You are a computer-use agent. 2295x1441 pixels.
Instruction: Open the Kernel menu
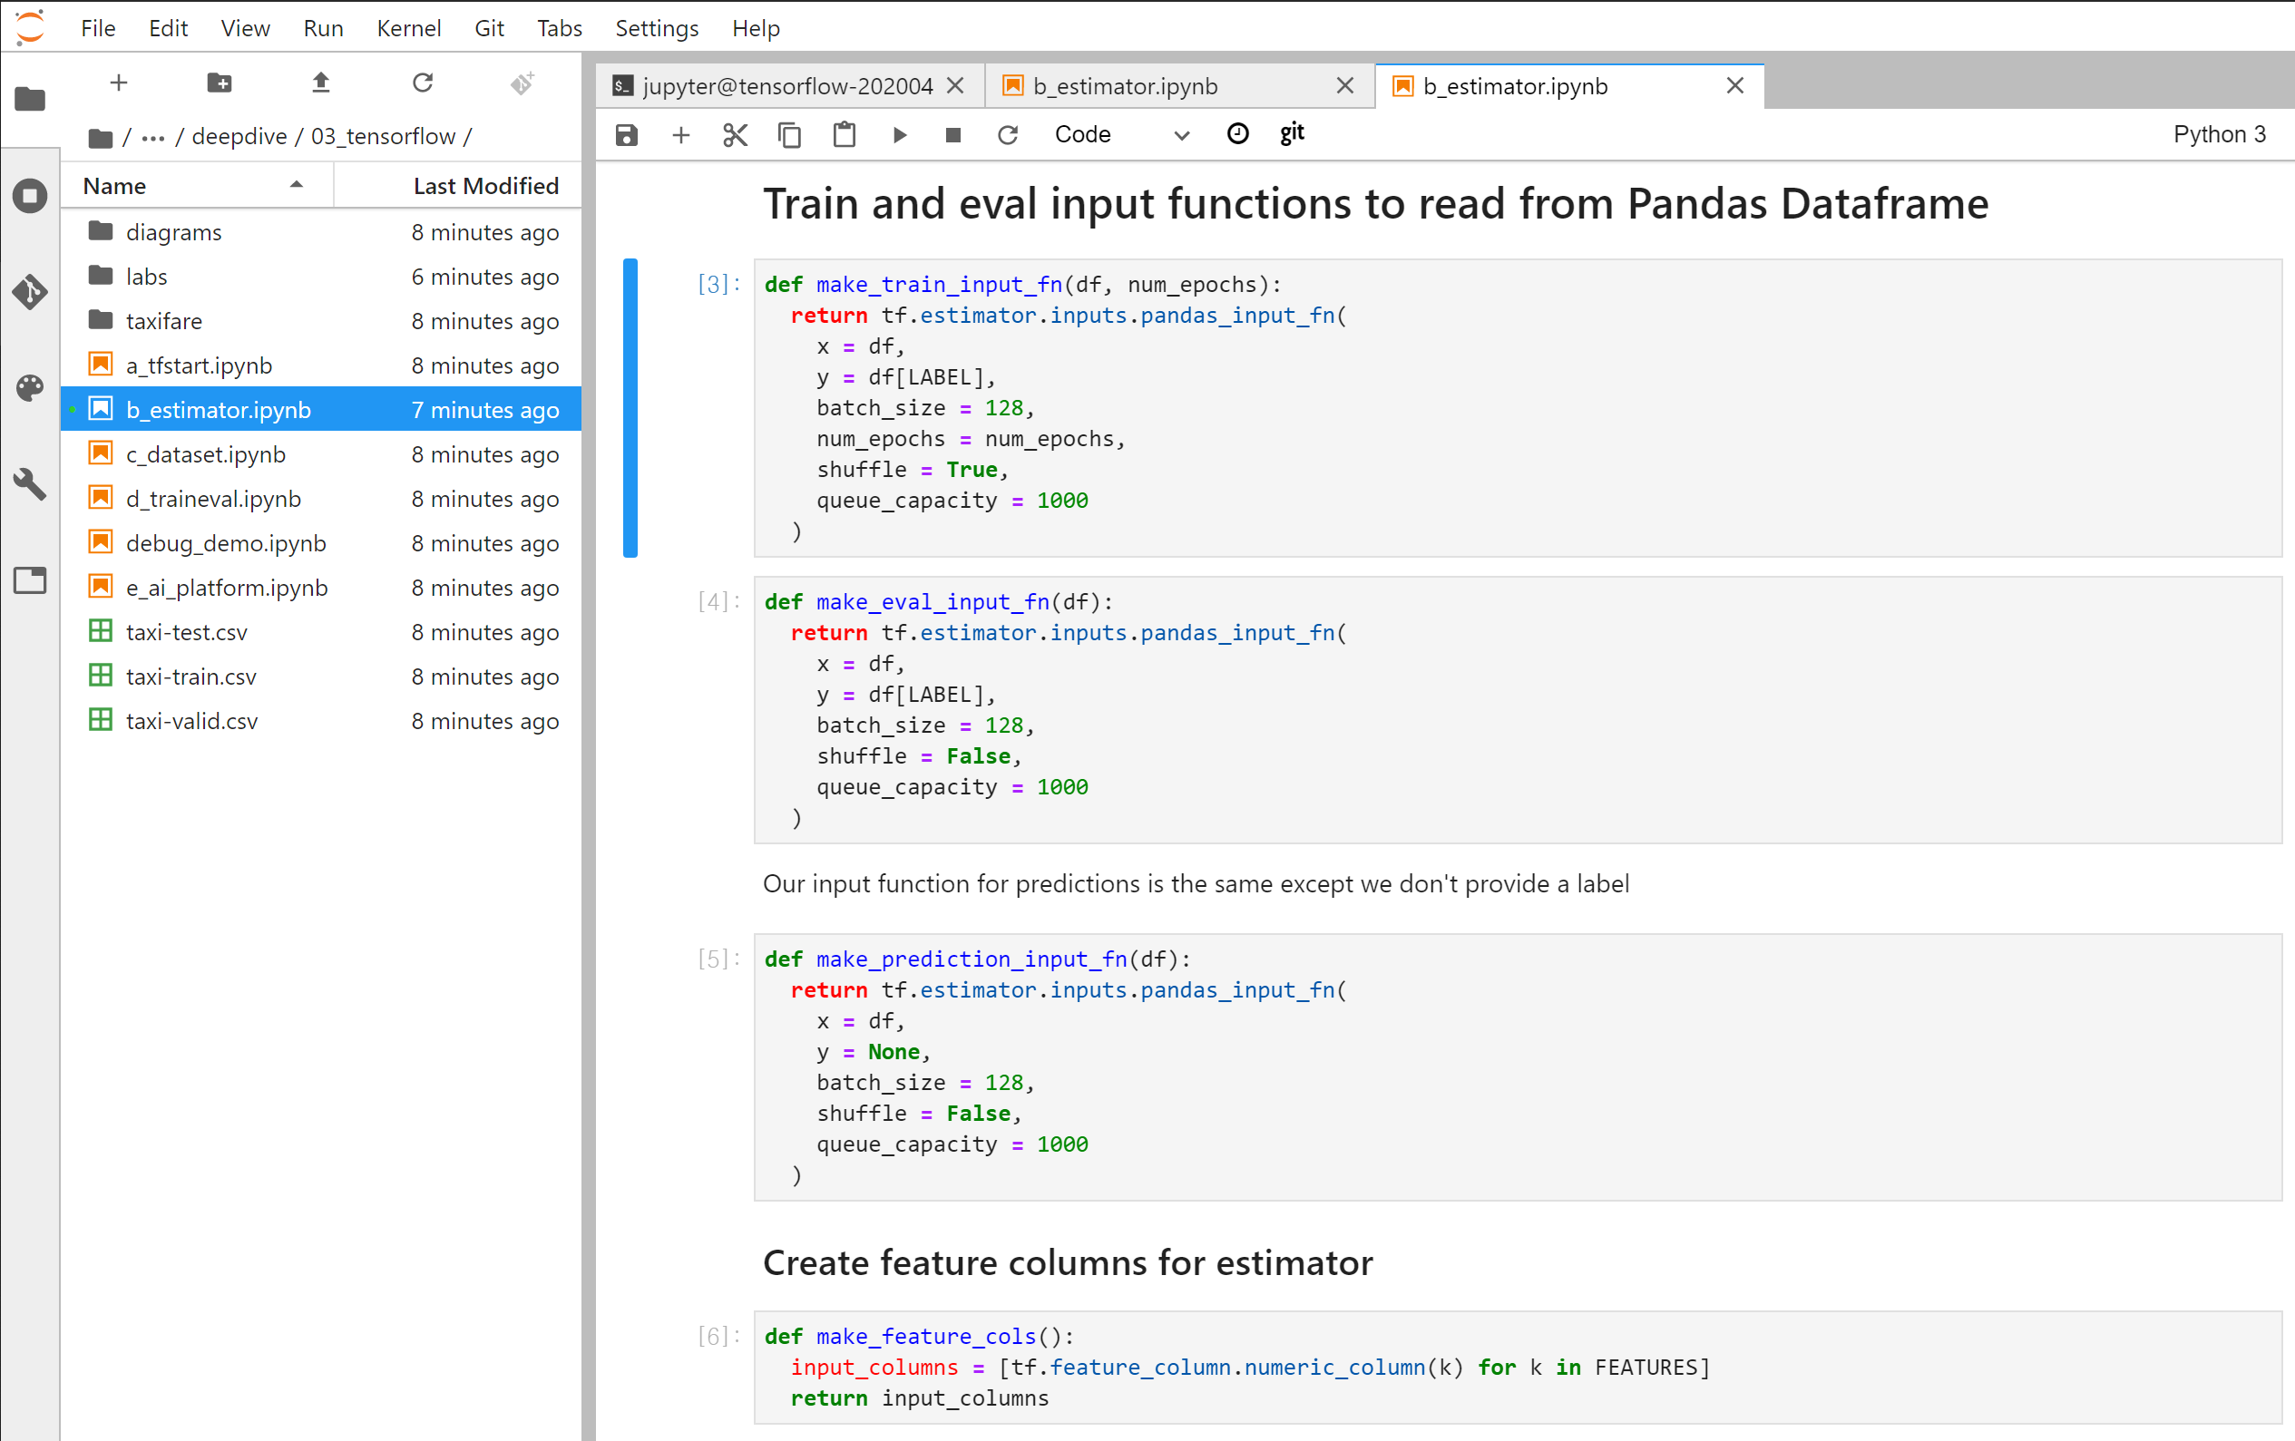tap(408, 27)
